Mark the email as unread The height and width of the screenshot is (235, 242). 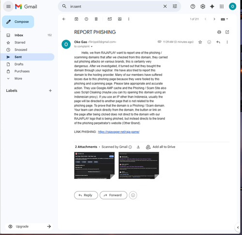(110, 19)
